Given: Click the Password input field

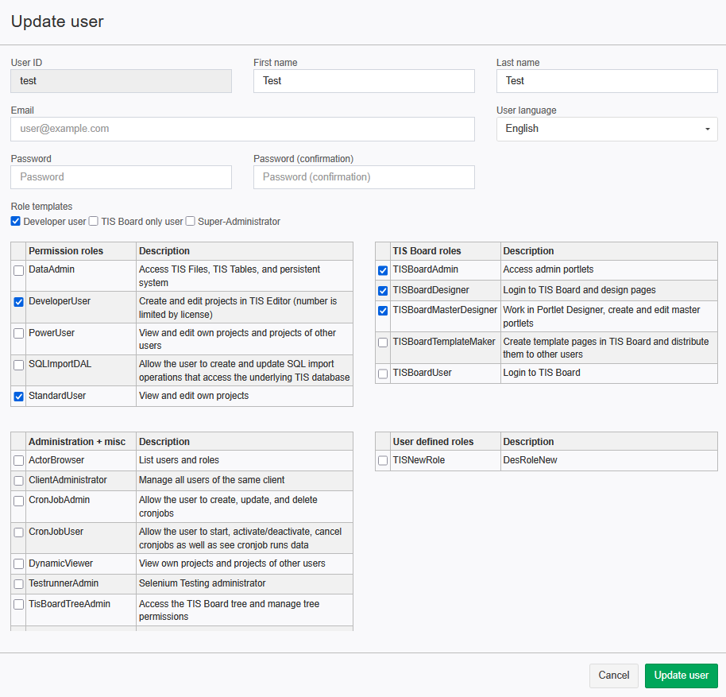Looking at the screenshot, I should (122, 177).
